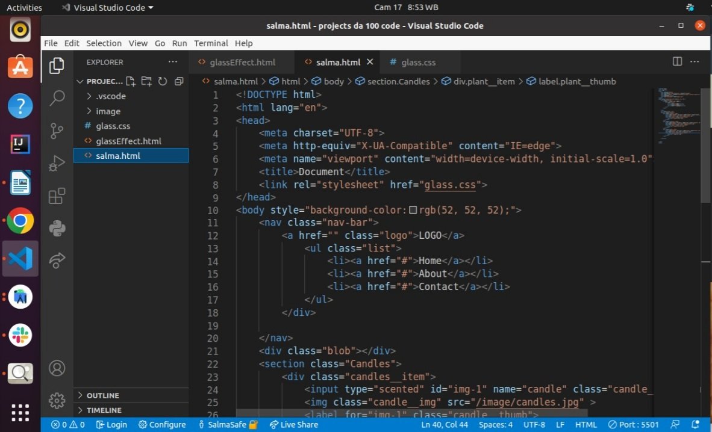Viewport: 712px width, 432px height.
Task: Open the Manage gear in activity bar
Action: click(x=57, y=401)
